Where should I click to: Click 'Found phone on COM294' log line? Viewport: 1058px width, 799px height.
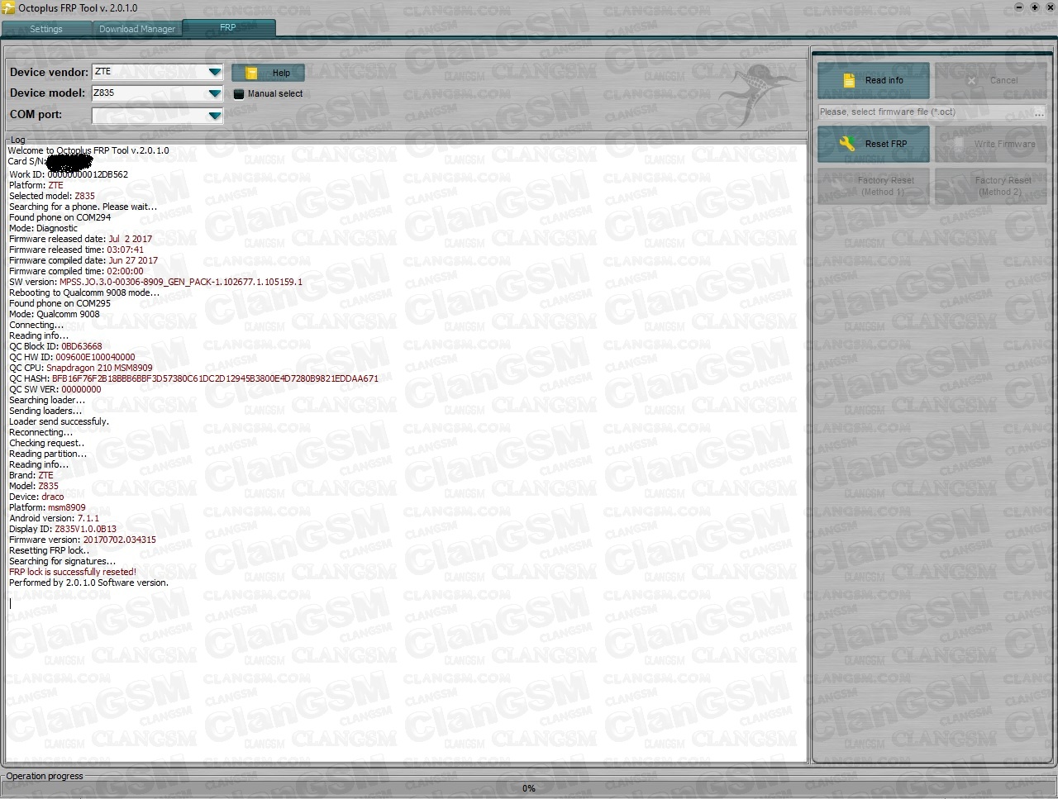pyautogui.click(x=60, y=217)
